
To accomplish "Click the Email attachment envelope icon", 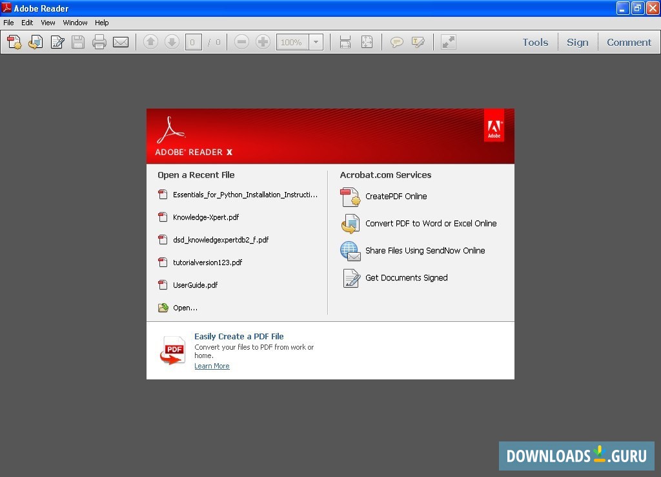I will [x=121, y=41].
